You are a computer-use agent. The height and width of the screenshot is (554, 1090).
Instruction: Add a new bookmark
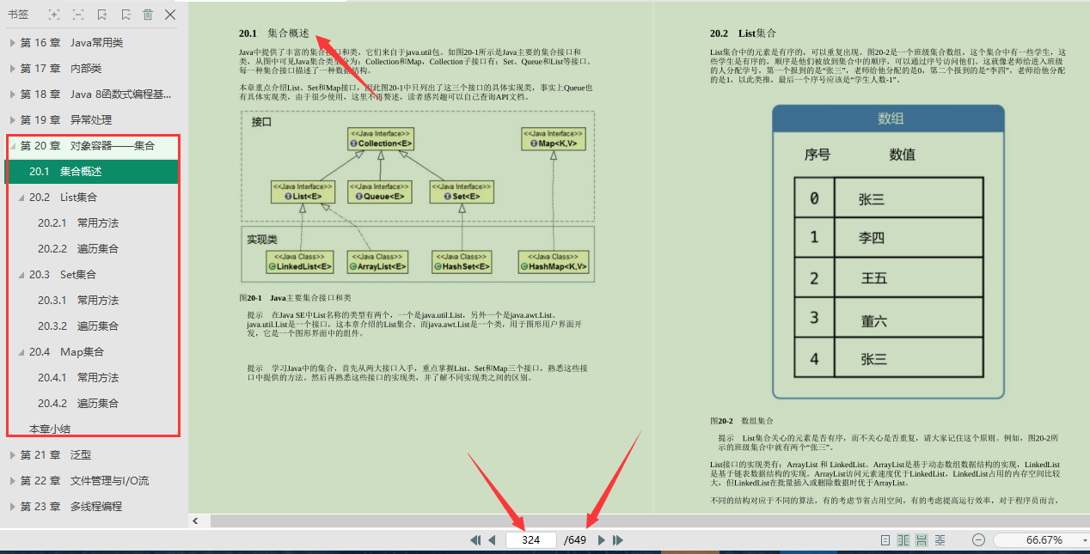pyautogui.click(x=102, y=15)
